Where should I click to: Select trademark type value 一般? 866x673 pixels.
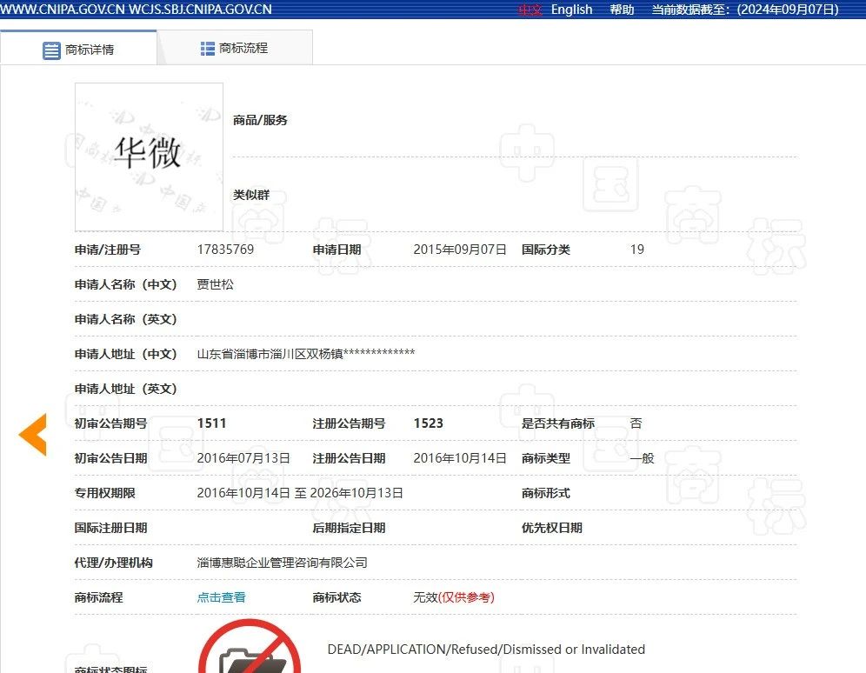click(642, 458)
